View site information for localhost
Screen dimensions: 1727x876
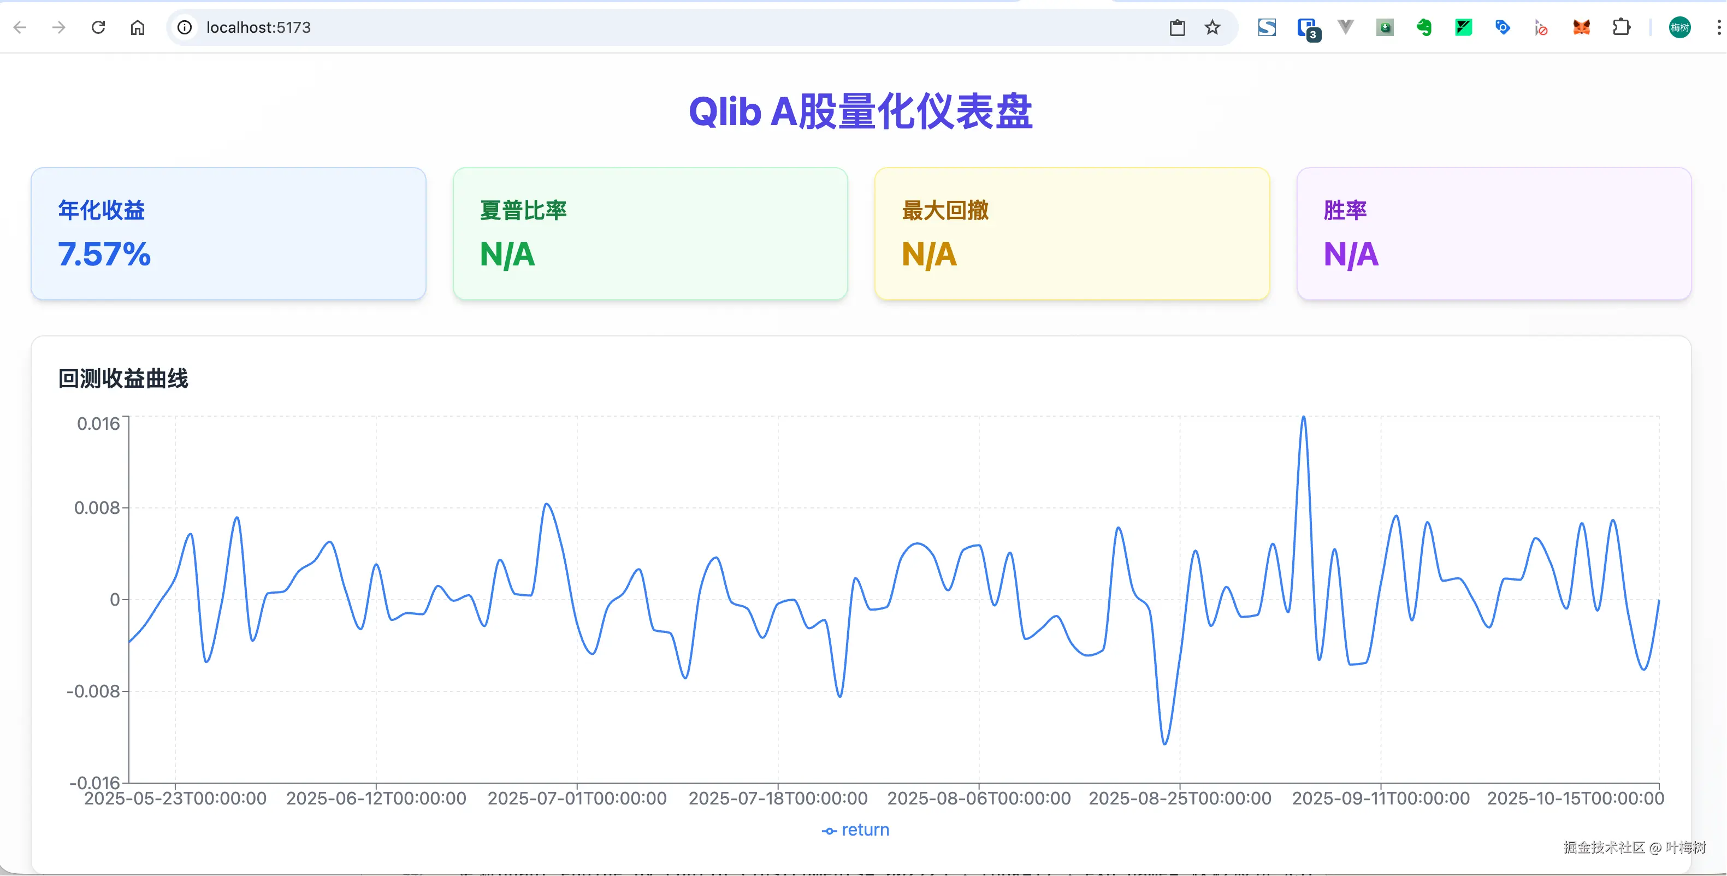[185, 27]
